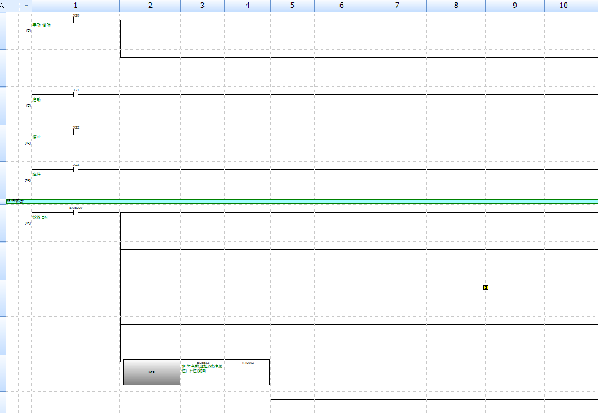Screen dimensions: 598x413
Task: Click the D>= comparison instruction block
Action: click(151, 372)
